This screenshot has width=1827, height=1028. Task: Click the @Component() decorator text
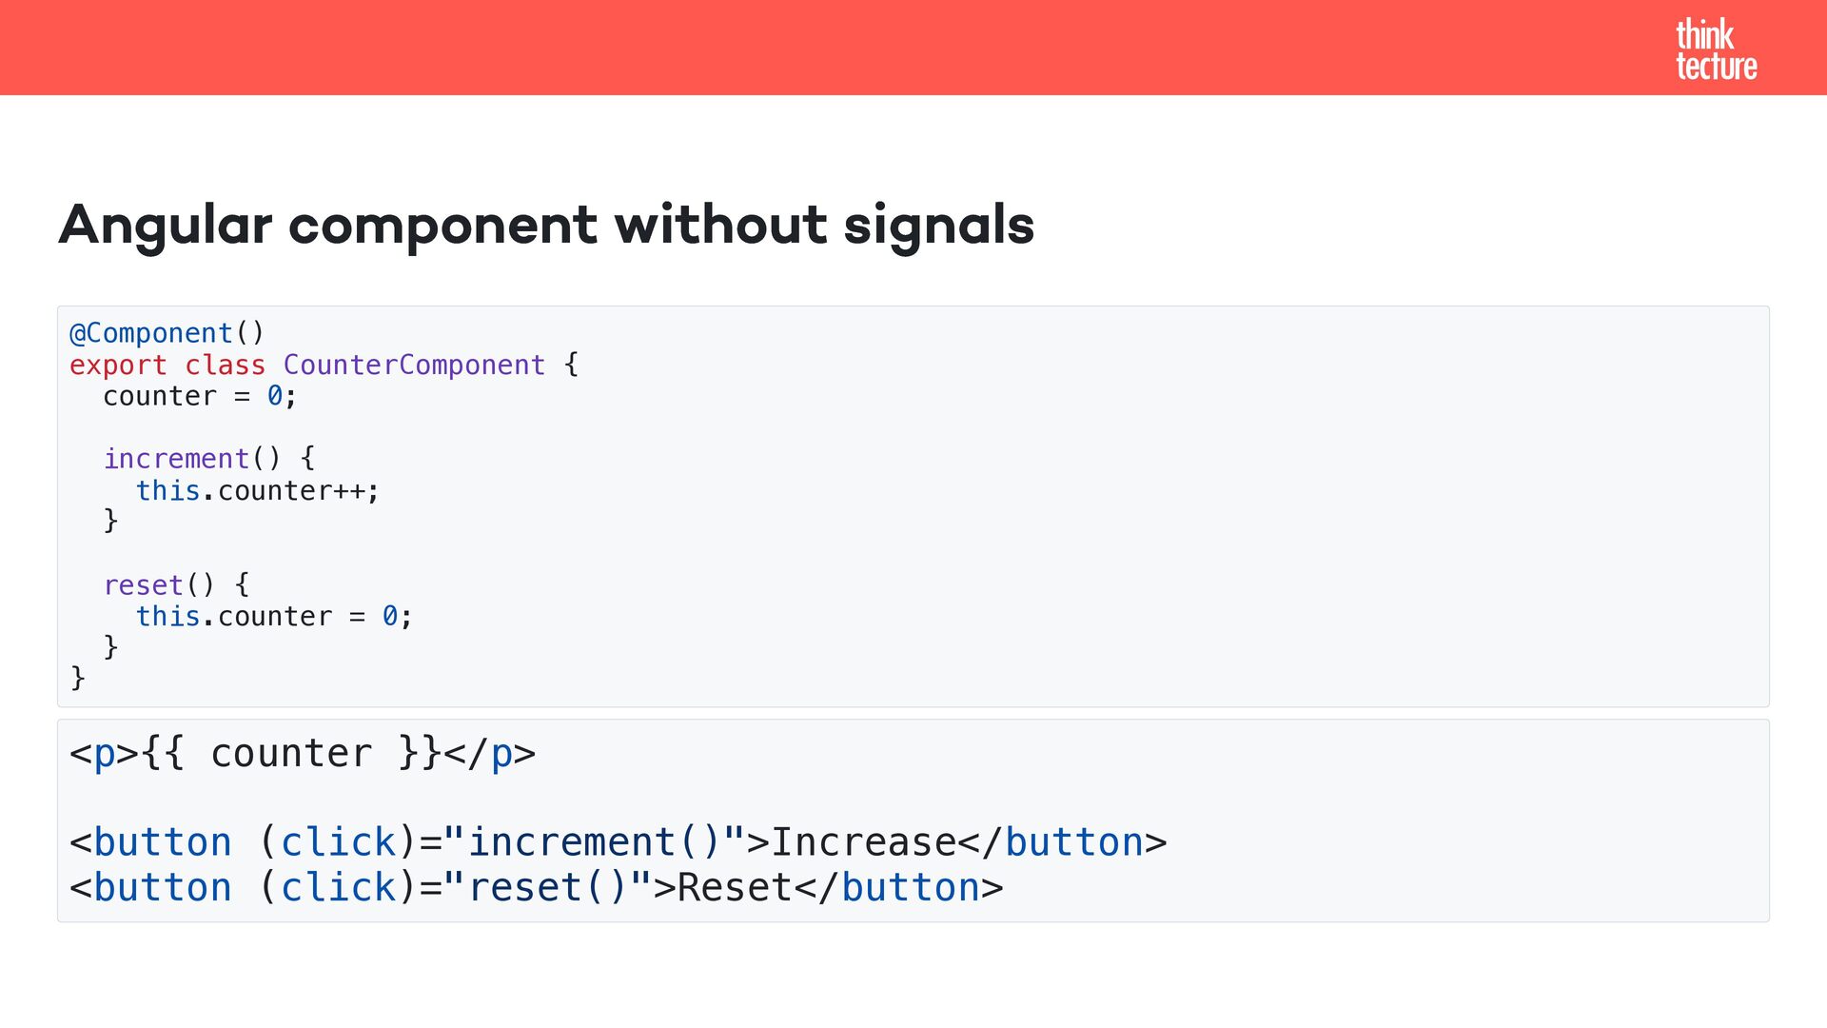[167, 333]
